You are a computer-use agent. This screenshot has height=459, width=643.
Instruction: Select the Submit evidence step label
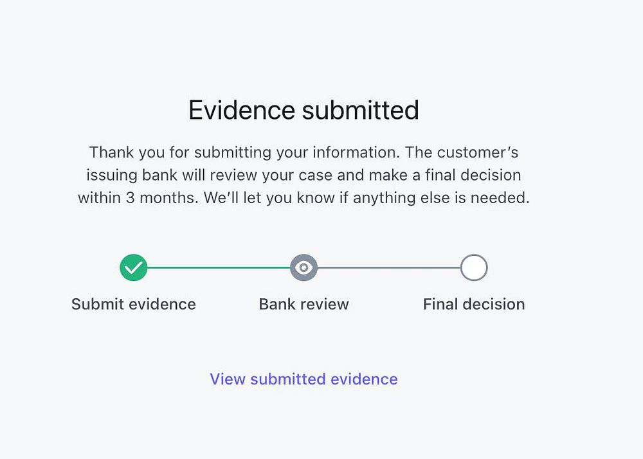coord(133,304)
